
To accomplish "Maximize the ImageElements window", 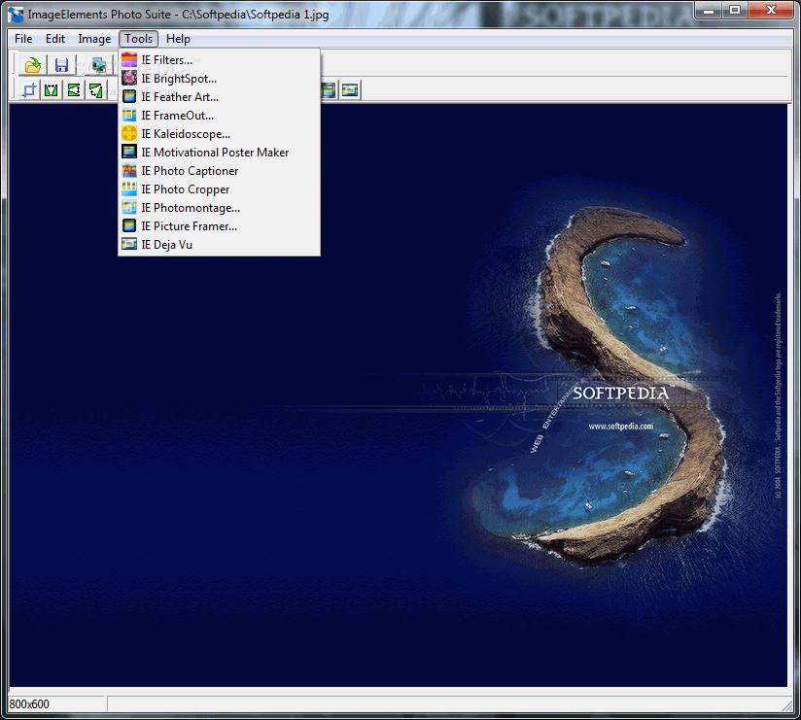I will [735, 11].
